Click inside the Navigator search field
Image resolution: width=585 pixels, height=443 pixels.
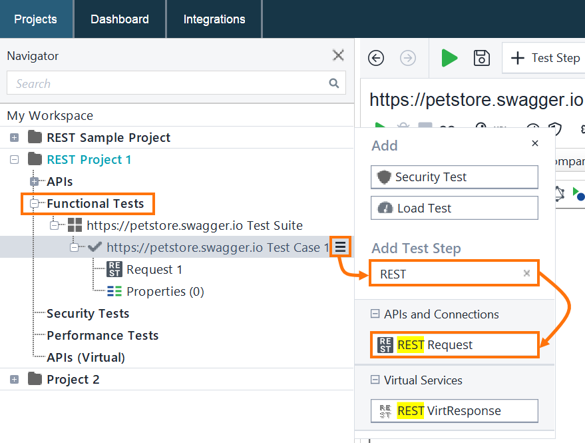(166, 83)
